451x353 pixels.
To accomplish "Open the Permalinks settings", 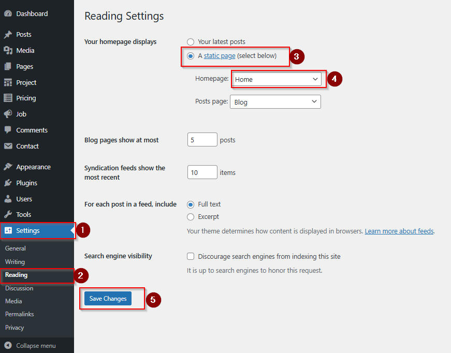I will click(x=19, y=314).
